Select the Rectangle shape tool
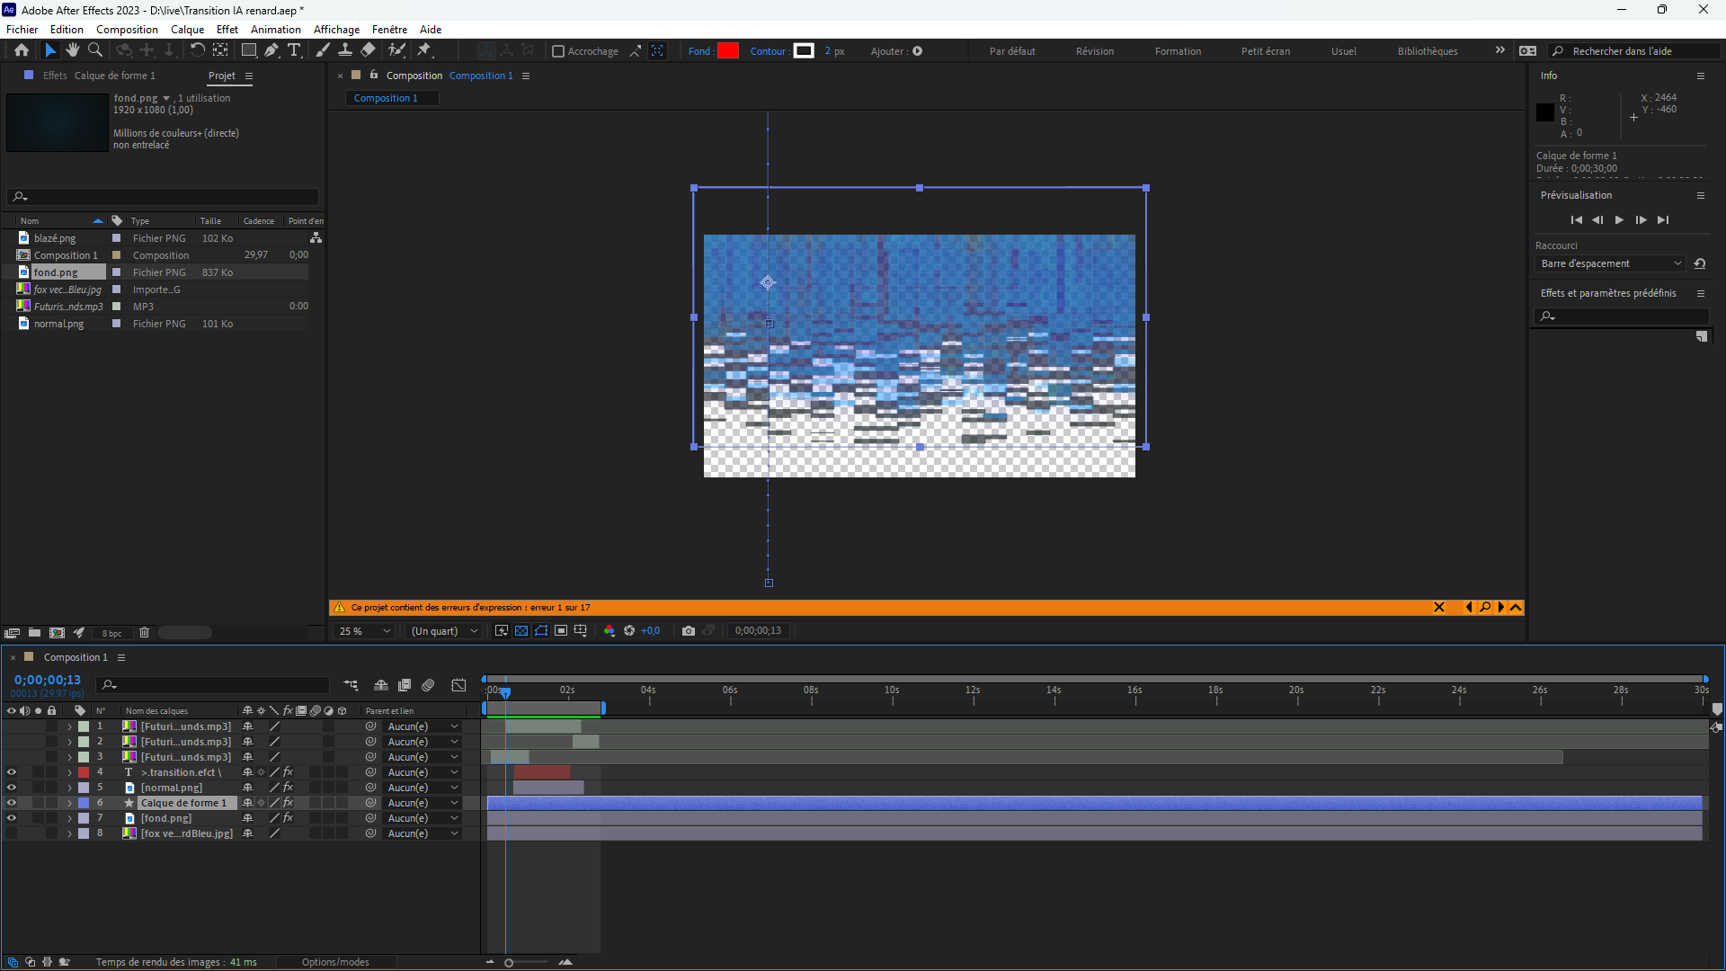1726x971 pixels. (249, 50)
